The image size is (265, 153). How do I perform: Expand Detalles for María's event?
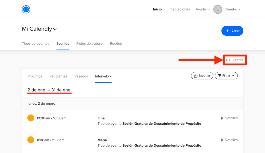229,140
